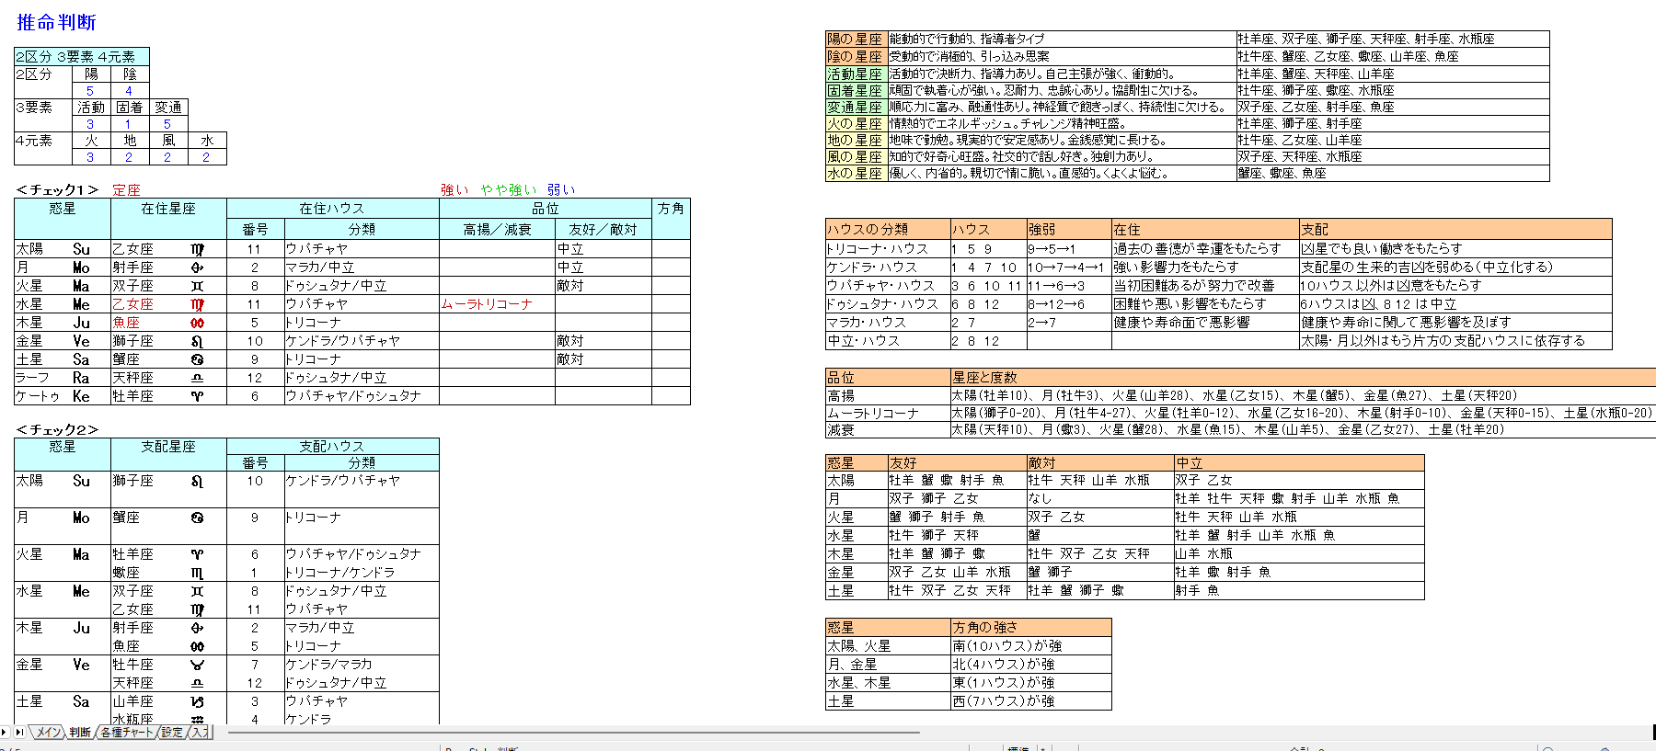This screenshot has width=1656, height=751.
Task: Click the next sheet navigation arrow
Action: (x=5, y=733)
